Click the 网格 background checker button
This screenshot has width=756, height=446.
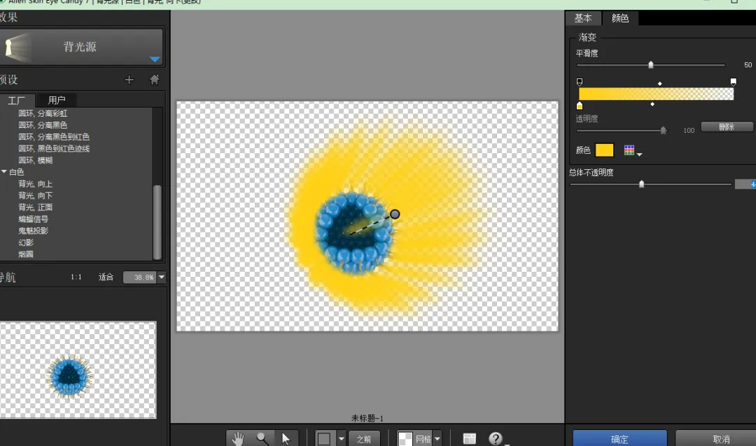414,439
